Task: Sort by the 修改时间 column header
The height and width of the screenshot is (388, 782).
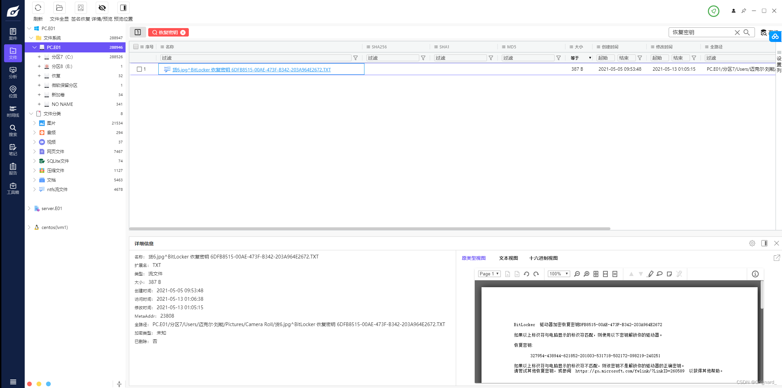Action: coord(664,47)
